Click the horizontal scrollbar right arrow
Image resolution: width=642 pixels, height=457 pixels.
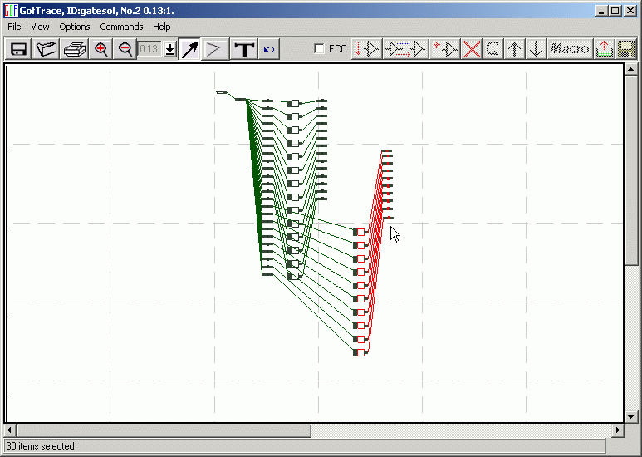(x=618, y=430)
